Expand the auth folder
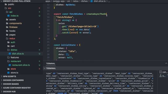 pos(13,42)
